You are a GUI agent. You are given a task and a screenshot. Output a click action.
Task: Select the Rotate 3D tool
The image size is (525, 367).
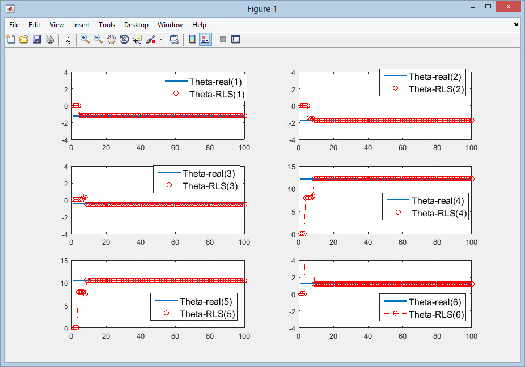coord(124,39)
